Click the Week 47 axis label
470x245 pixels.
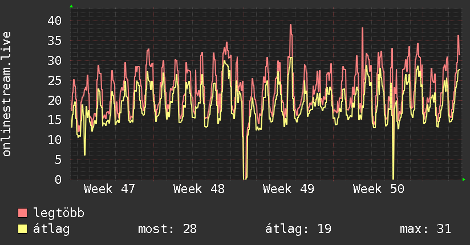110,189
